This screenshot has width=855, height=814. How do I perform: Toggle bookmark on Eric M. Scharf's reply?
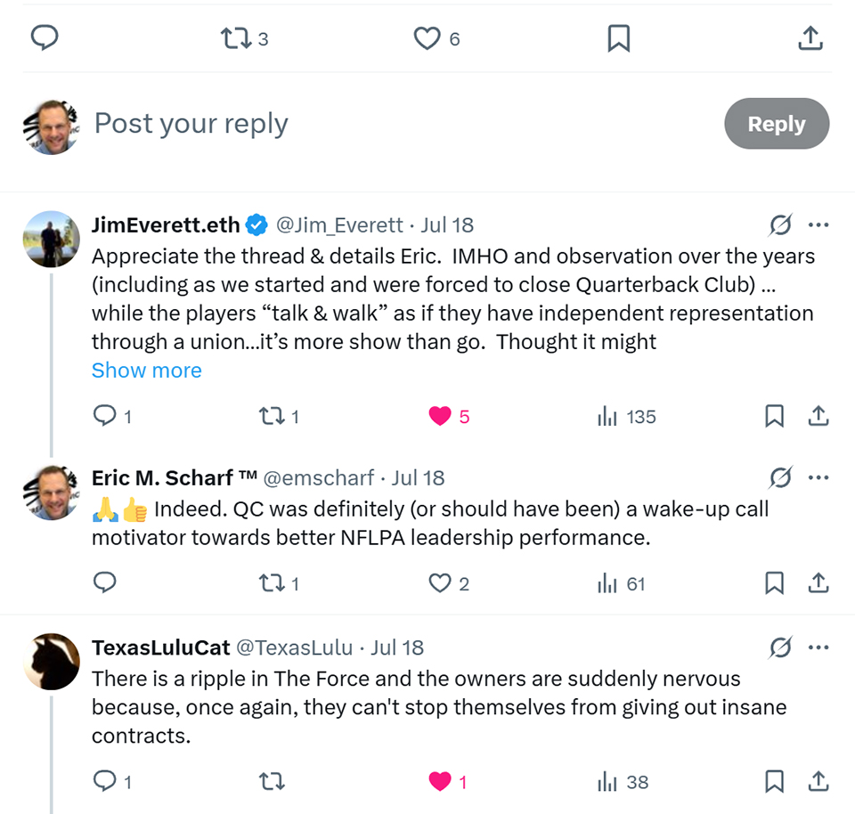tap(775, 583)
